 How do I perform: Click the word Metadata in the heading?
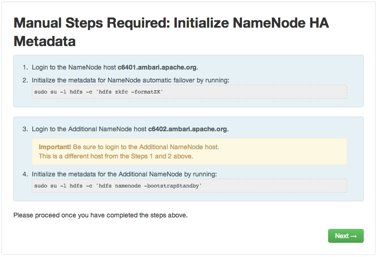click(45, 41)
